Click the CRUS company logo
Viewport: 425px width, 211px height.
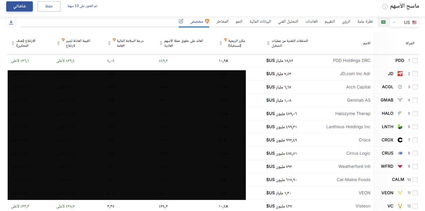(400, 153)
